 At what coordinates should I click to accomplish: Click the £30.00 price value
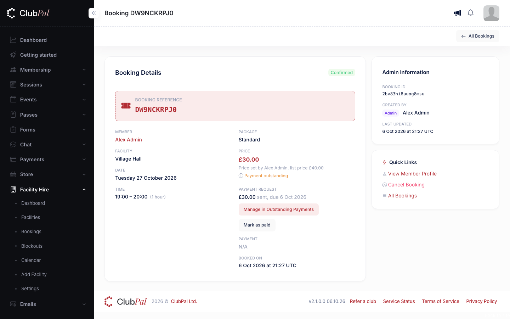tap(249, 159)
